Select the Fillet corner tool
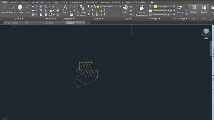Screen dimensions: 214x120 click(x=51, y=10)
